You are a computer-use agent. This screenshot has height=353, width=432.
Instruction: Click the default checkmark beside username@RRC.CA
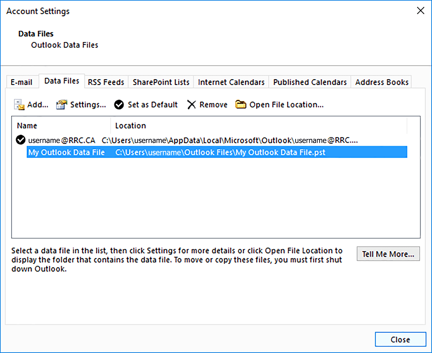pos(20,140)
